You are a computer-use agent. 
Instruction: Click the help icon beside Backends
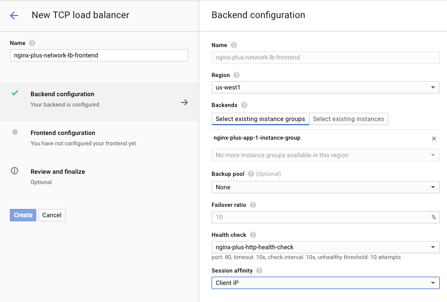(243, 104)
